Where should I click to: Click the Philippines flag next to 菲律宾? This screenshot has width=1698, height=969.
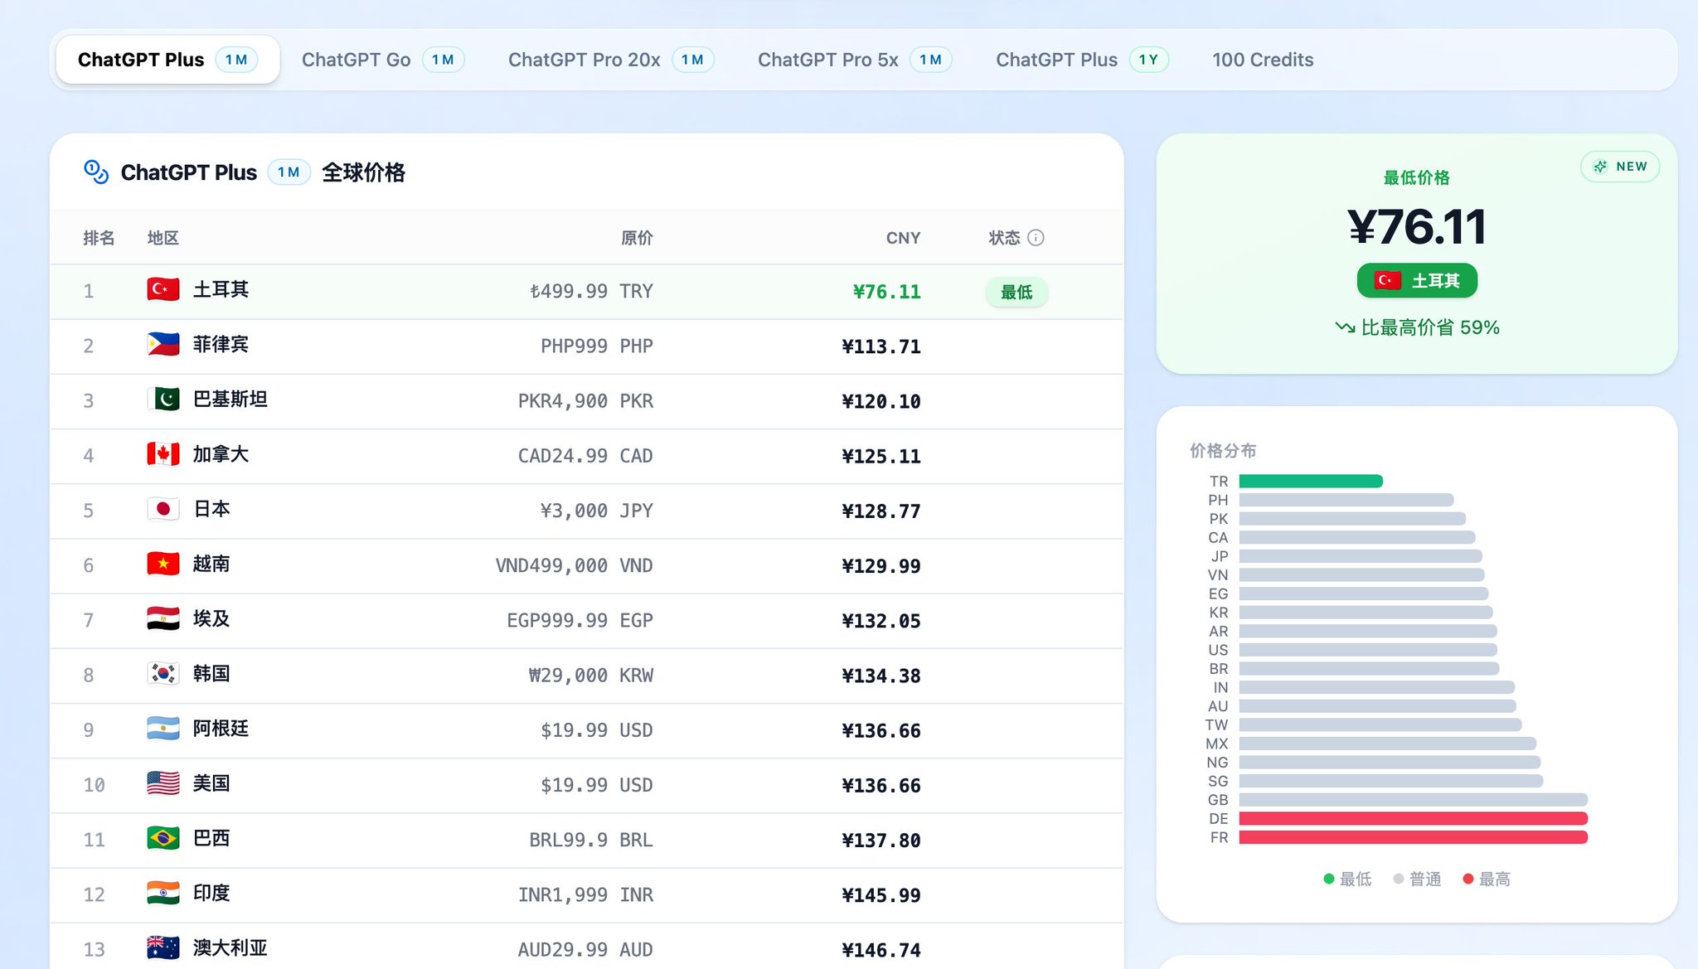coord(163,344)
